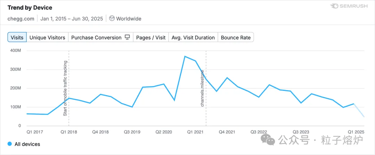
Task: Click the 200M y-axis label
Action: tap(16, 88)
